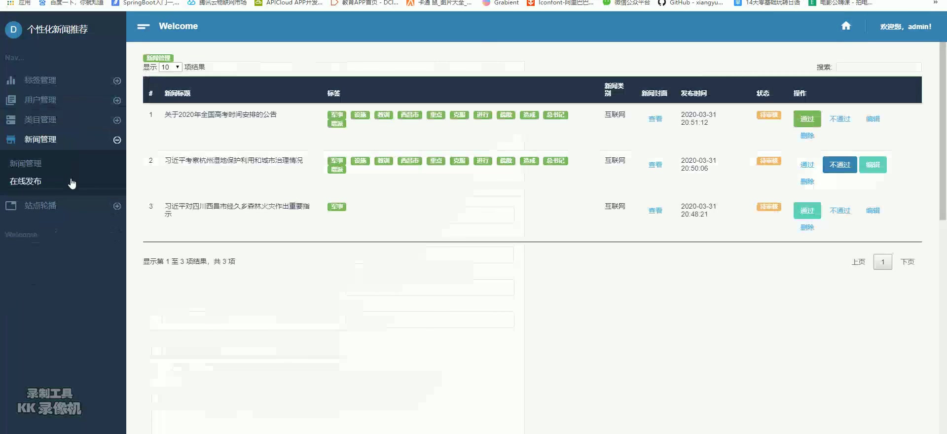Screen dimensions: 947x434
Task: Click the page vertical scrollbar
Action: click(943, 131)
